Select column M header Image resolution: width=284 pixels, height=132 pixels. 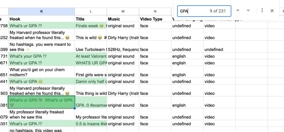click(123, 11)
